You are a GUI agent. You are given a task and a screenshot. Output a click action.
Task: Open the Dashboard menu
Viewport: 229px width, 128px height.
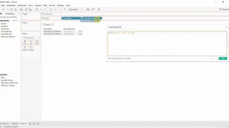[x=22, y=5]
